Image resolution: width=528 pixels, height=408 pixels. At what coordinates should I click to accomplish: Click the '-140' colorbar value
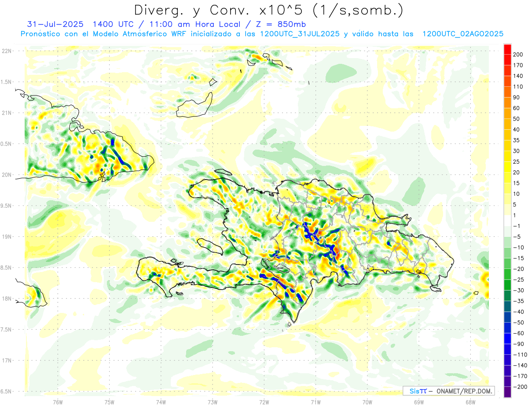point(520,365)
